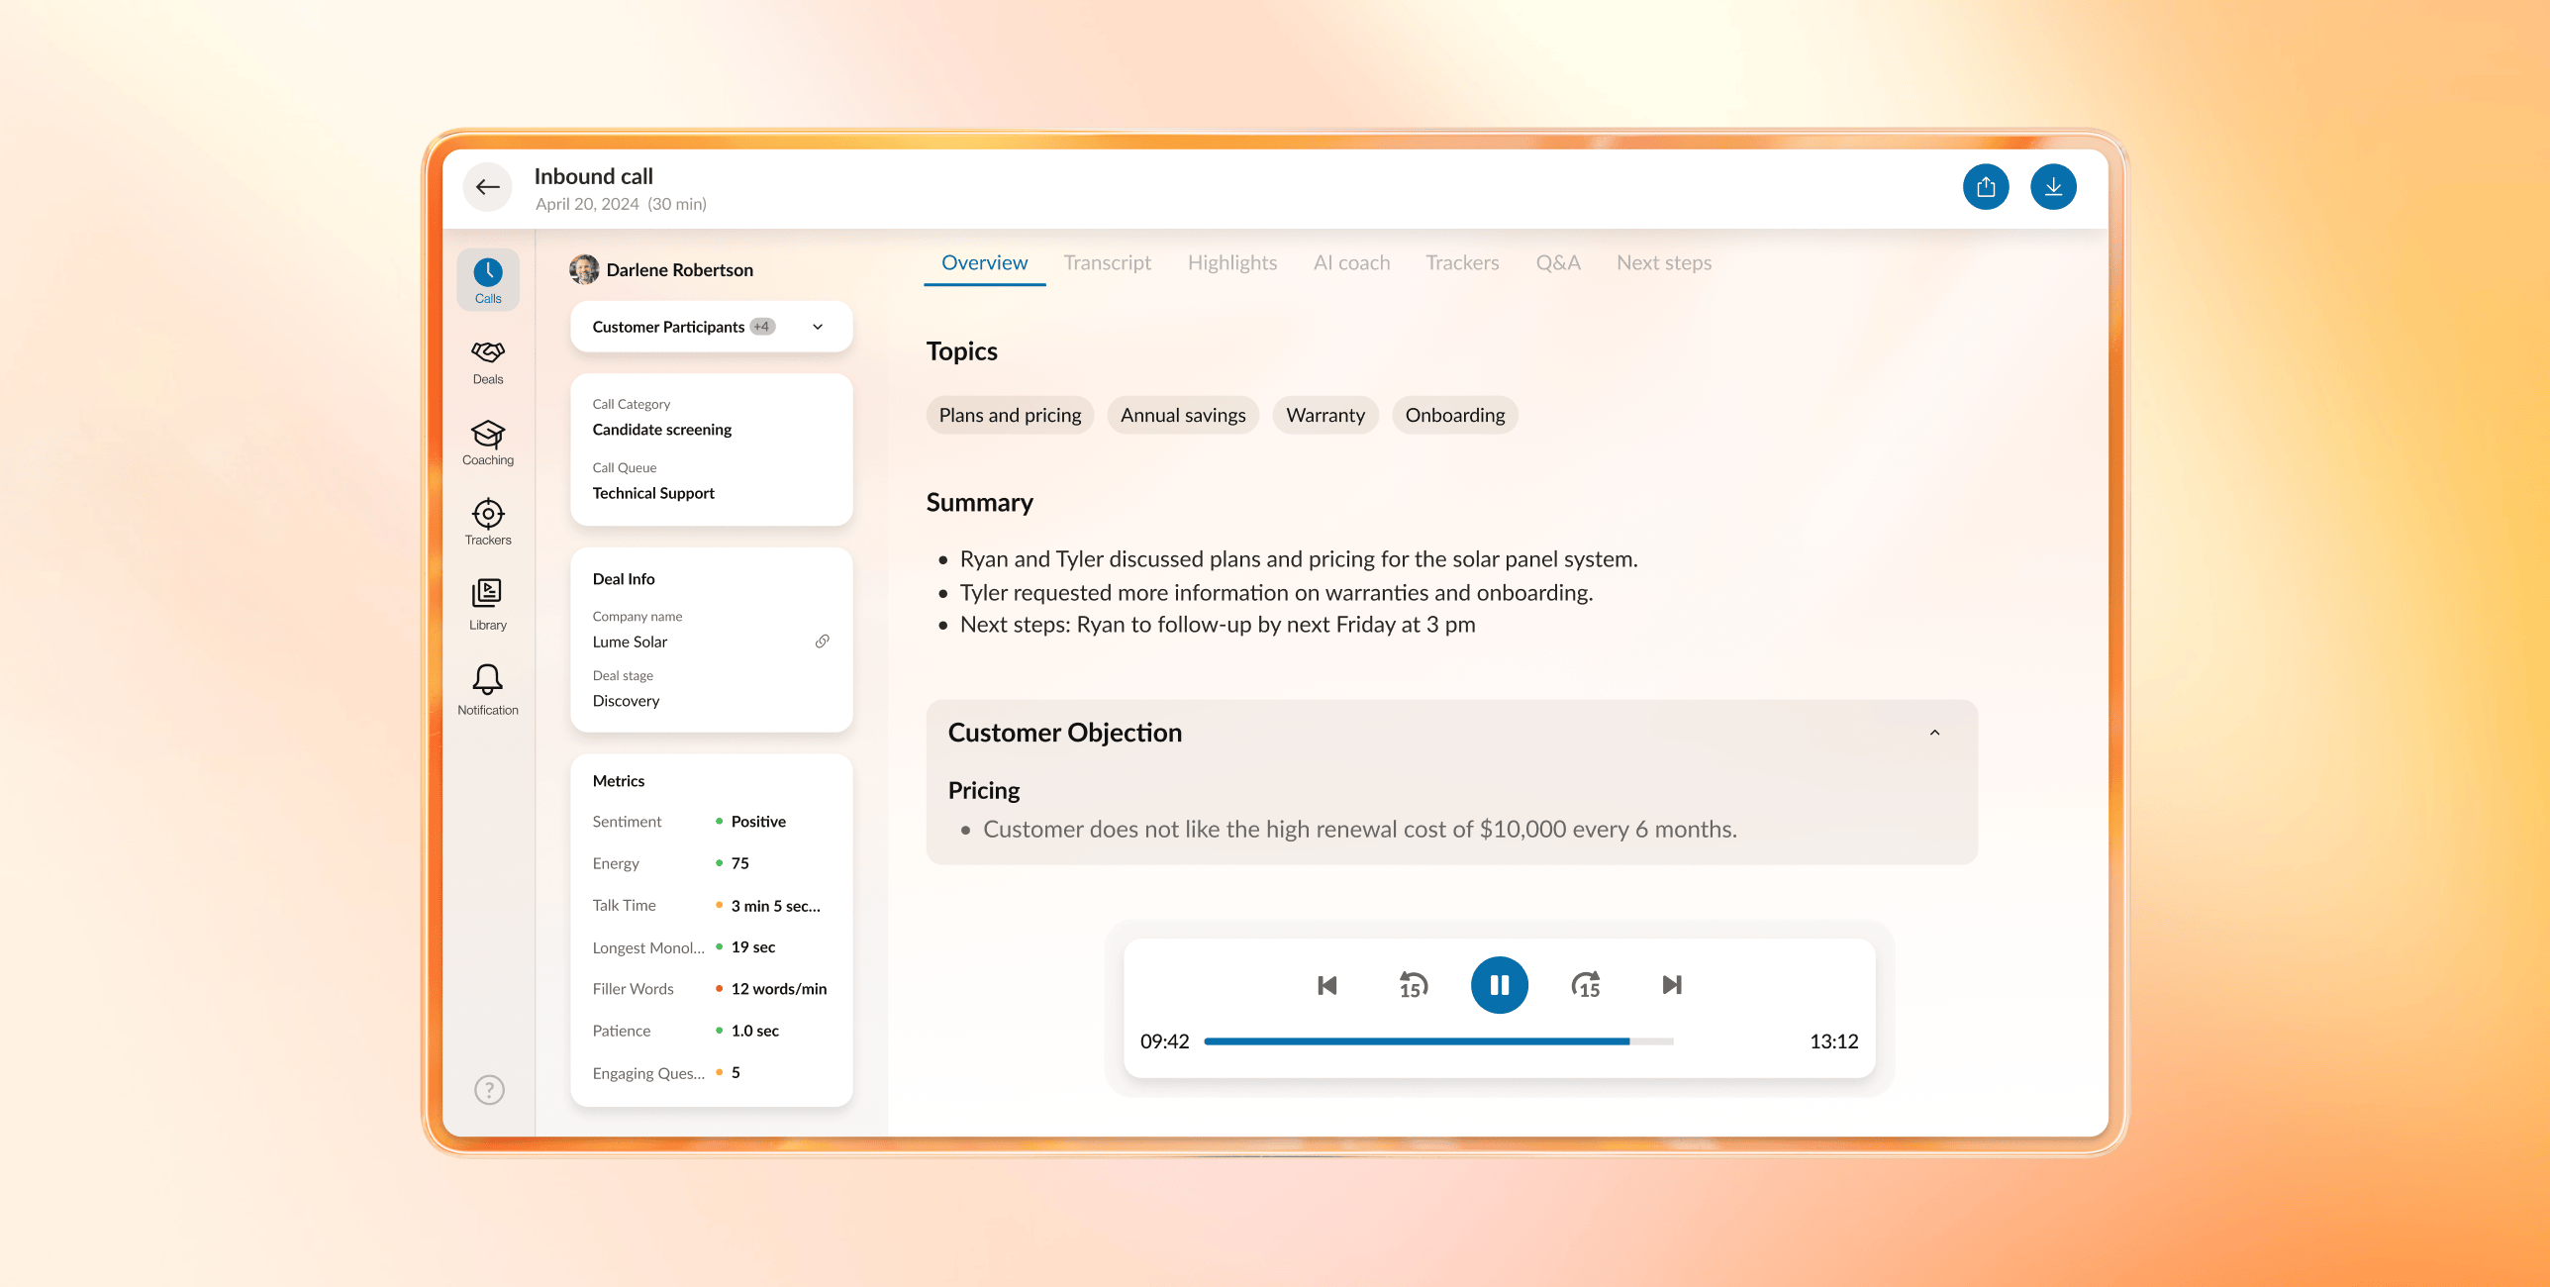This screenshot has height=1287, width=2550.
Task: Open Calls in the sidebar
Action: 488,280
